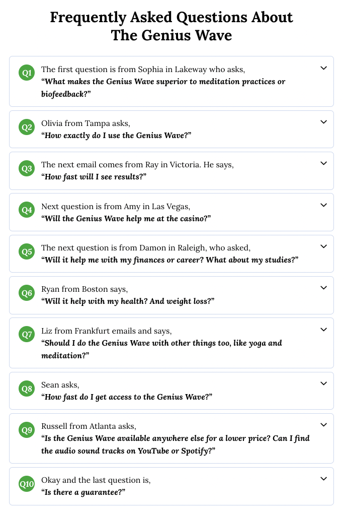
Task: Click the green Q6 badge icon
Action: pos(27,293)
